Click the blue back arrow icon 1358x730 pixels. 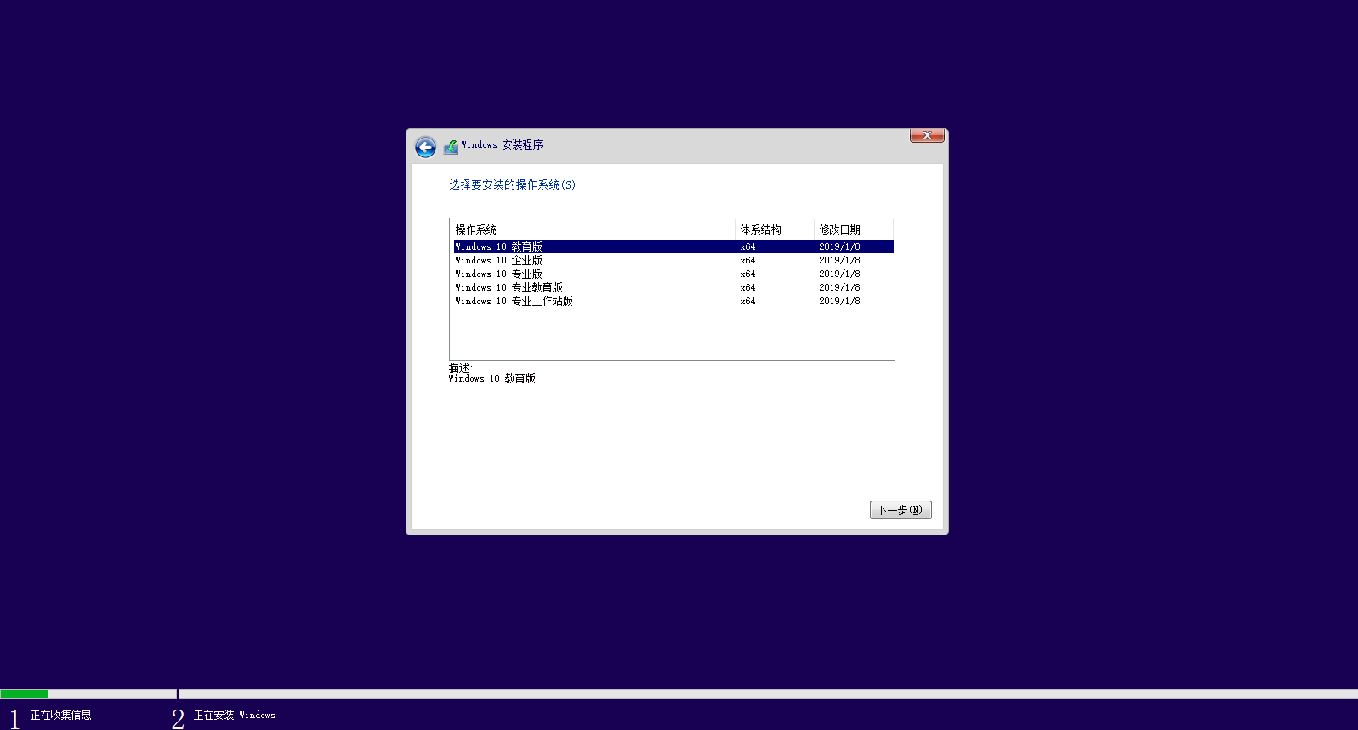[x=425, y=147]
